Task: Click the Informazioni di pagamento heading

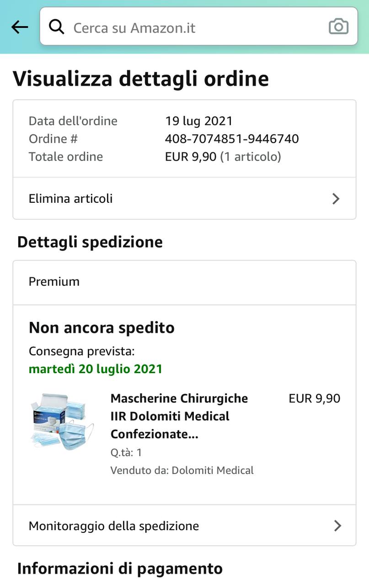Action: point(120,569)
